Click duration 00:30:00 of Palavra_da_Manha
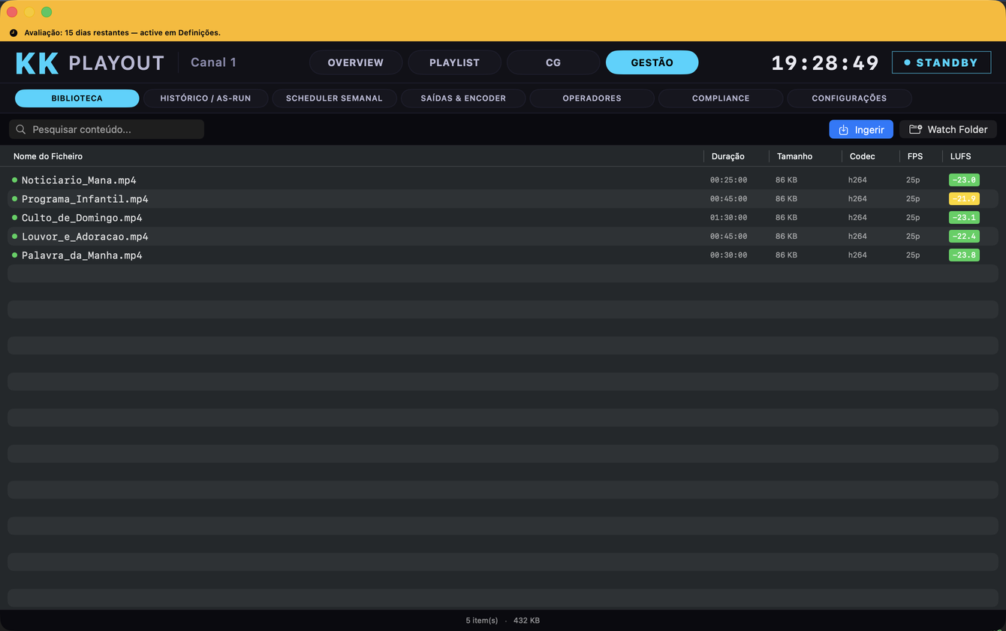 [728, 255]
